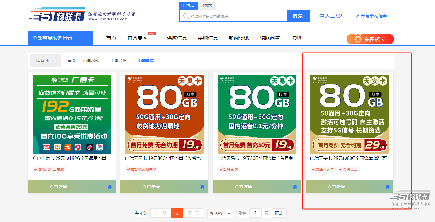Switch to 找商品 search tab
435x222 pixels.
(x=188, y=6)
